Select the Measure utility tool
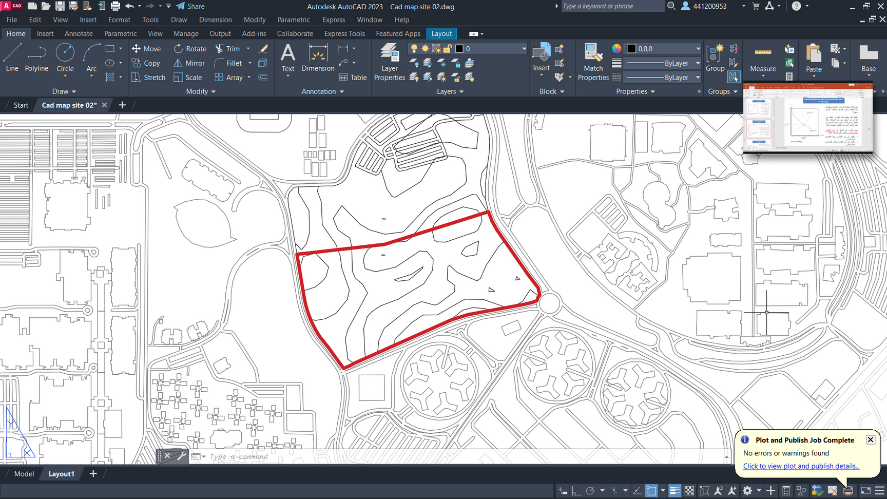The height and width of the screenshot is (499, 887). coord(763,59)
